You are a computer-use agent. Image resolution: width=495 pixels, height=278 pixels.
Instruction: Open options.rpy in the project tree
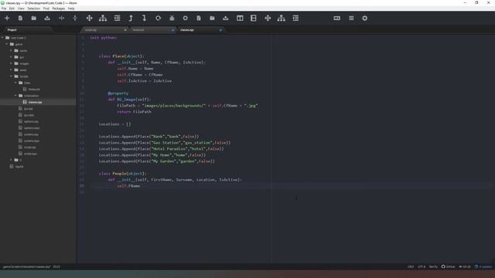[x=31, y=121]
